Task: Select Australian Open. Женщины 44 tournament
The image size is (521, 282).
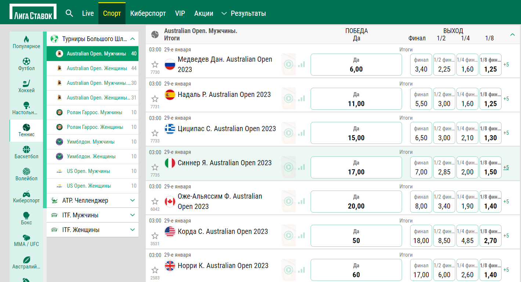Action: click(x=93, y=68)
